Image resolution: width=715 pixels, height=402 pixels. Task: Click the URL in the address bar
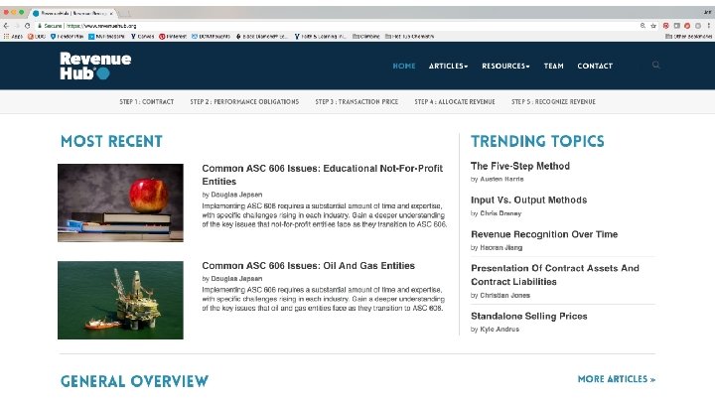point(101,26)
